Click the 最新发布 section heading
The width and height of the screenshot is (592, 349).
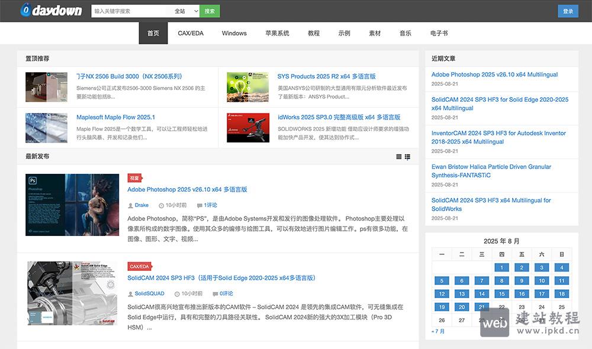coord(37,156)
